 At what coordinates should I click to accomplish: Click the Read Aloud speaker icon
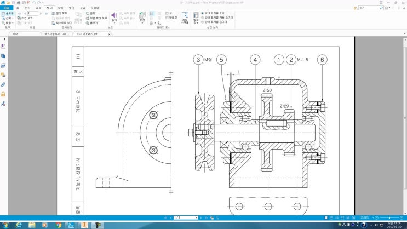point(114,15)
